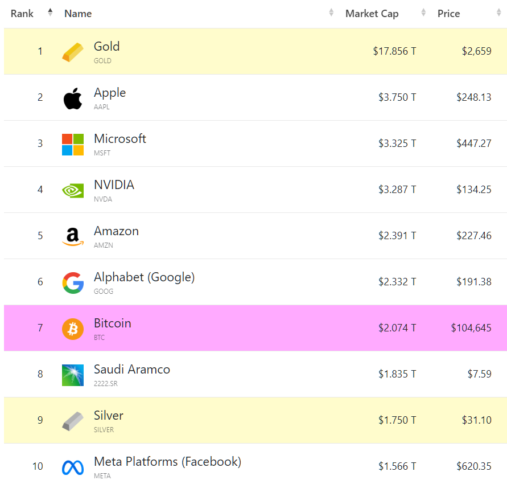Select Gold market cap $17.856 T
The width and height of the screenshot is (507, 488).
click(x=394, y=51)
